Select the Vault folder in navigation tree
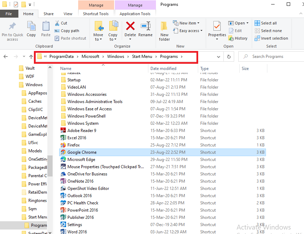304x234 pixels. pos(27,68)
